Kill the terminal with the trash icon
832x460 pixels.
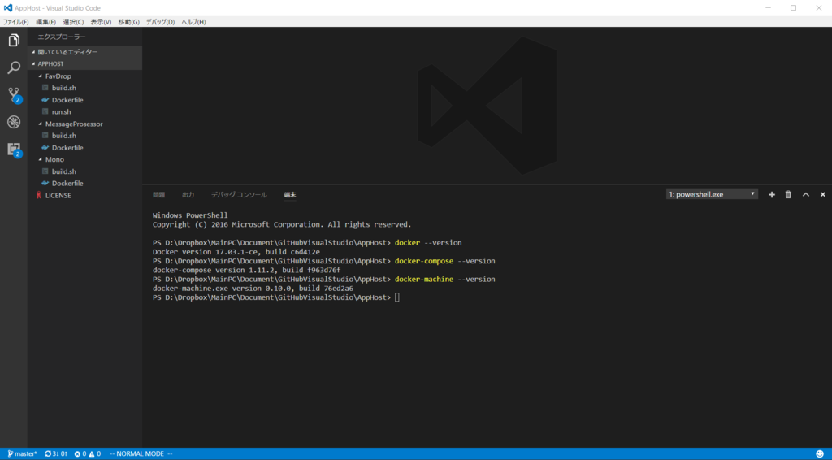(788, 195)
